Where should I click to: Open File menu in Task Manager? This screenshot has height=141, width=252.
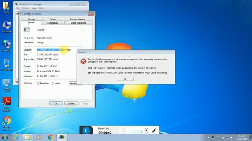pyautogui.click(x=17, y=8)
